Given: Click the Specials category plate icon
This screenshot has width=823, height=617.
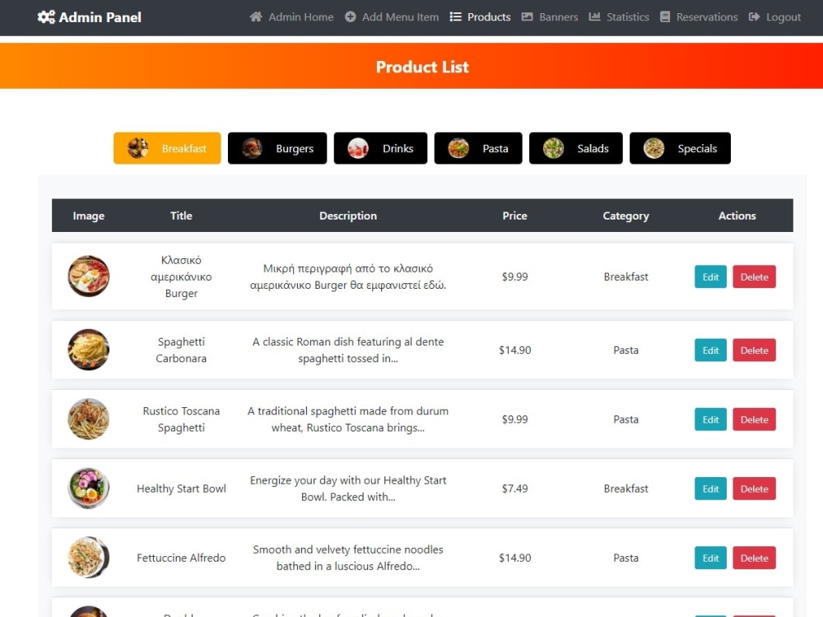Looking at the screenshot, I should [x=653, y=148].
